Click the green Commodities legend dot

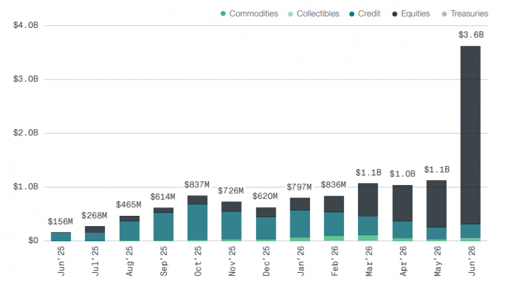click(223, 13)
